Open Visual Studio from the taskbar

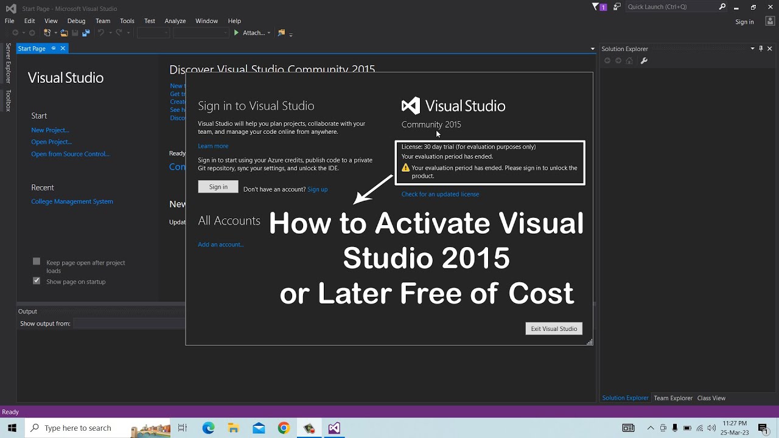pyautogui.click(x=334, y=428)
